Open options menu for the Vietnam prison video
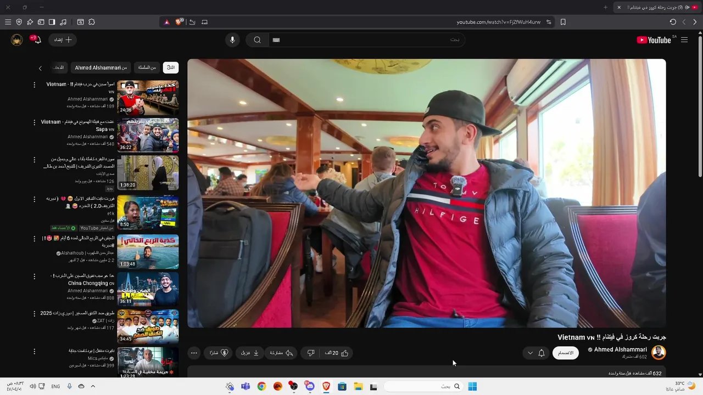This screenshot has width=703, height=395. click(34, 85)
